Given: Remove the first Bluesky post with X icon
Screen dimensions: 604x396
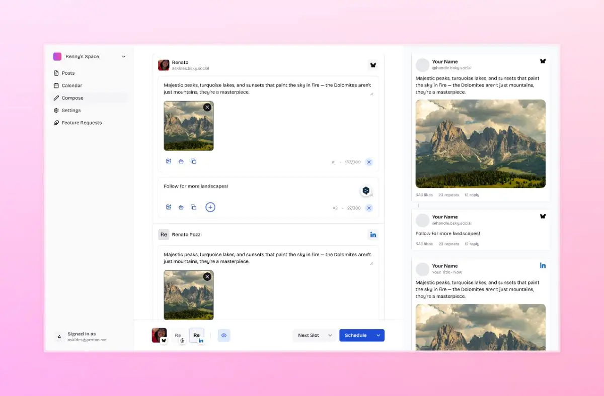Looking at the screenshot, I should [369, 162].
